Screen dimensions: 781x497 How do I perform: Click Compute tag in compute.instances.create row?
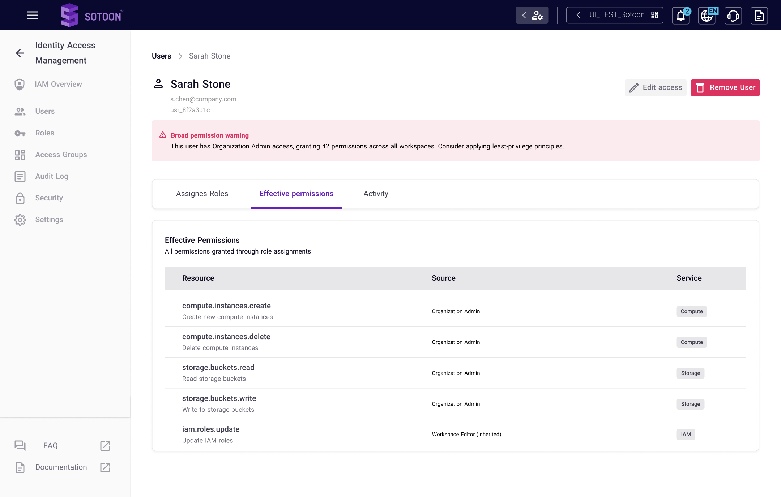(692, 311)
